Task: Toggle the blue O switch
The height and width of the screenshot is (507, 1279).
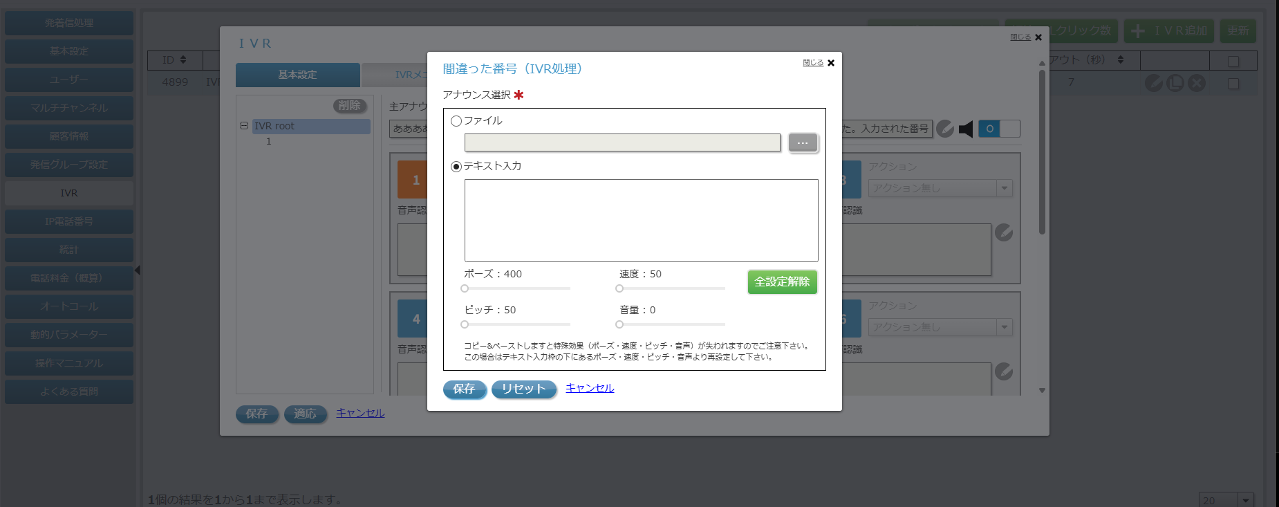Action: [x=999, y=129]
